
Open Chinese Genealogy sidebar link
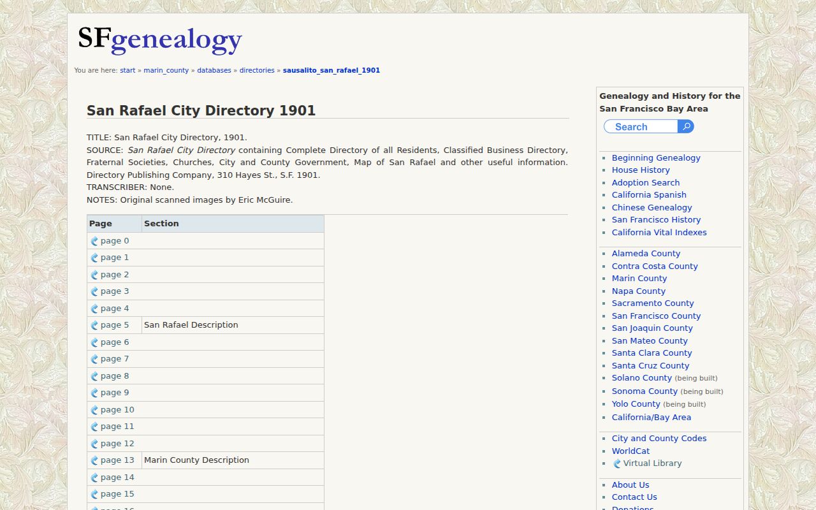coord(652,208)
